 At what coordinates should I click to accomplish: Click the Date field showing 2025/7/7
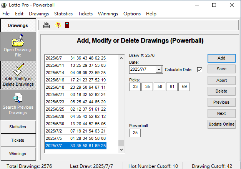pos(143,70)
